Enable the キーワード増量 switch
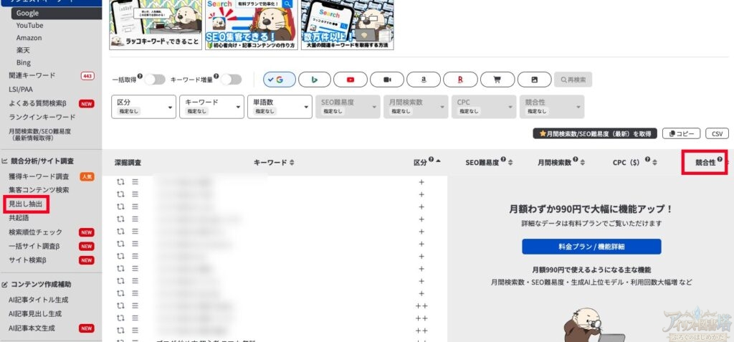734x342 pixels. tap(232, 80)
